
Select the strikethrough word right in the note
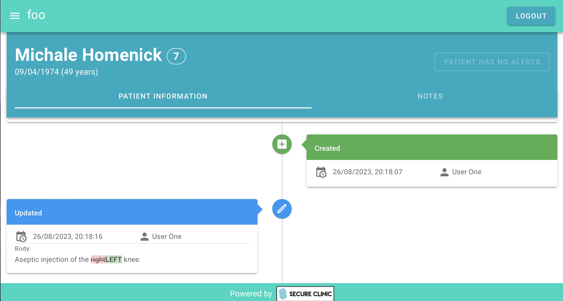98,259
